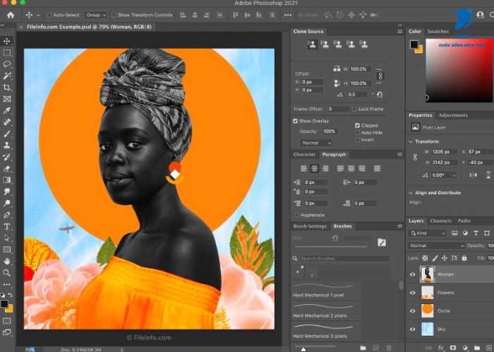Image resolution: width=494 pixels, height=352 pixels.
Task: Uncheck the Show Overlay checkbox
Action: tap(295, 121)
